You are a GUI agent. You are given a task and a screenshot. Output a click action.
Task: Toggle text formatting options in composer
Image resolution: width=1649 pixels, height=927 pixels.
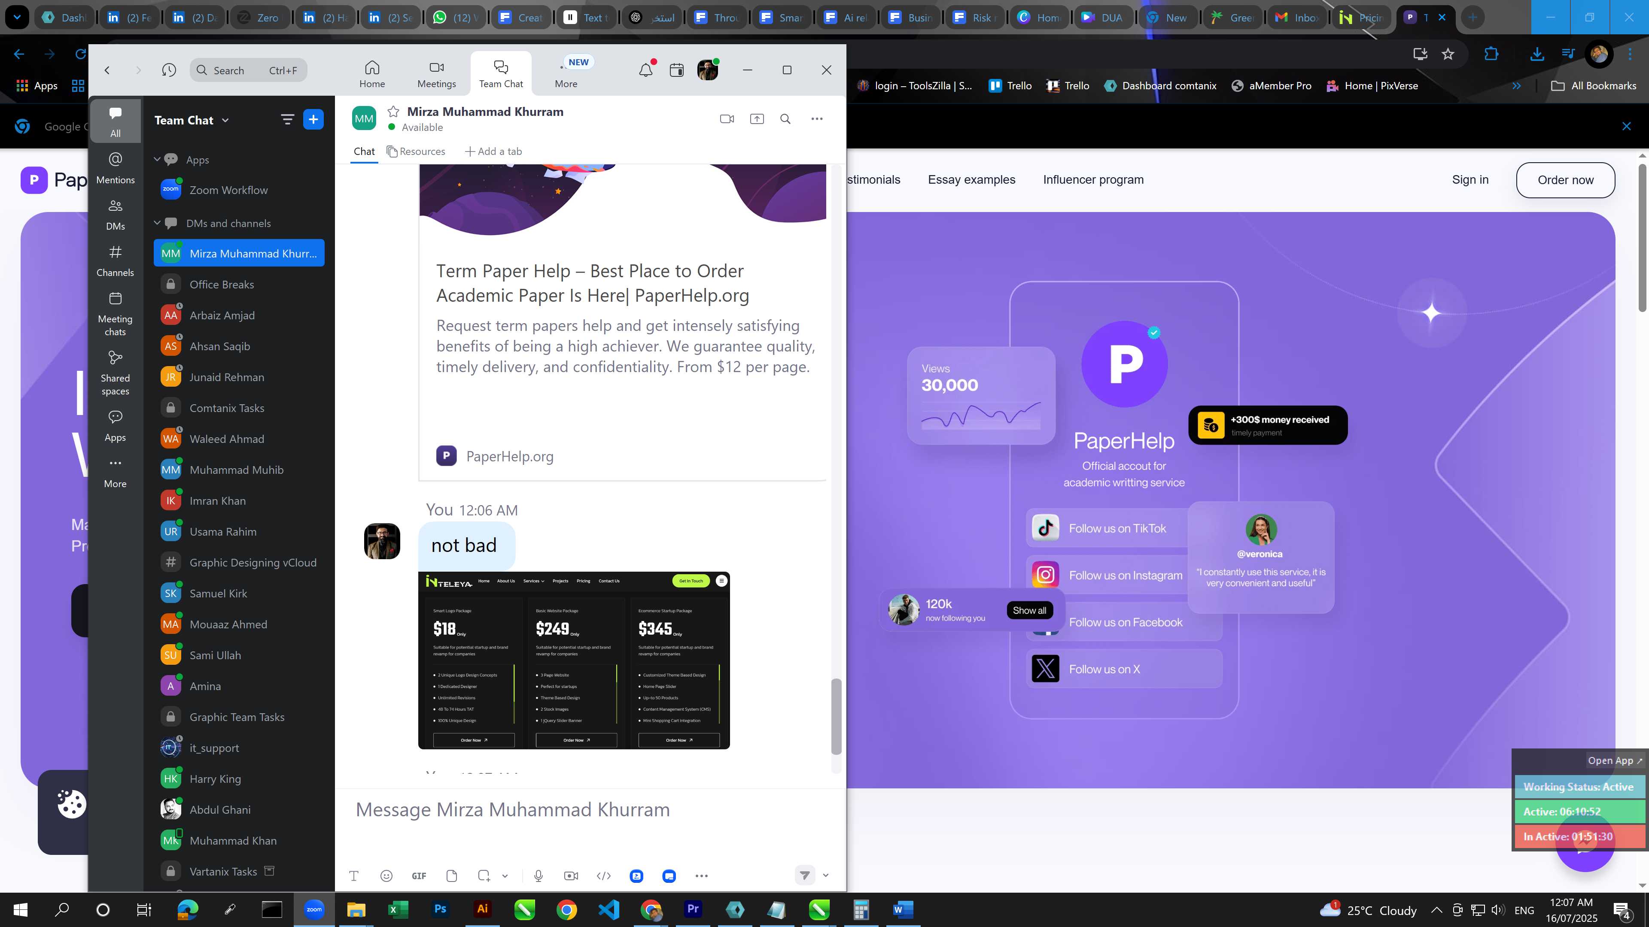point(353,876)
